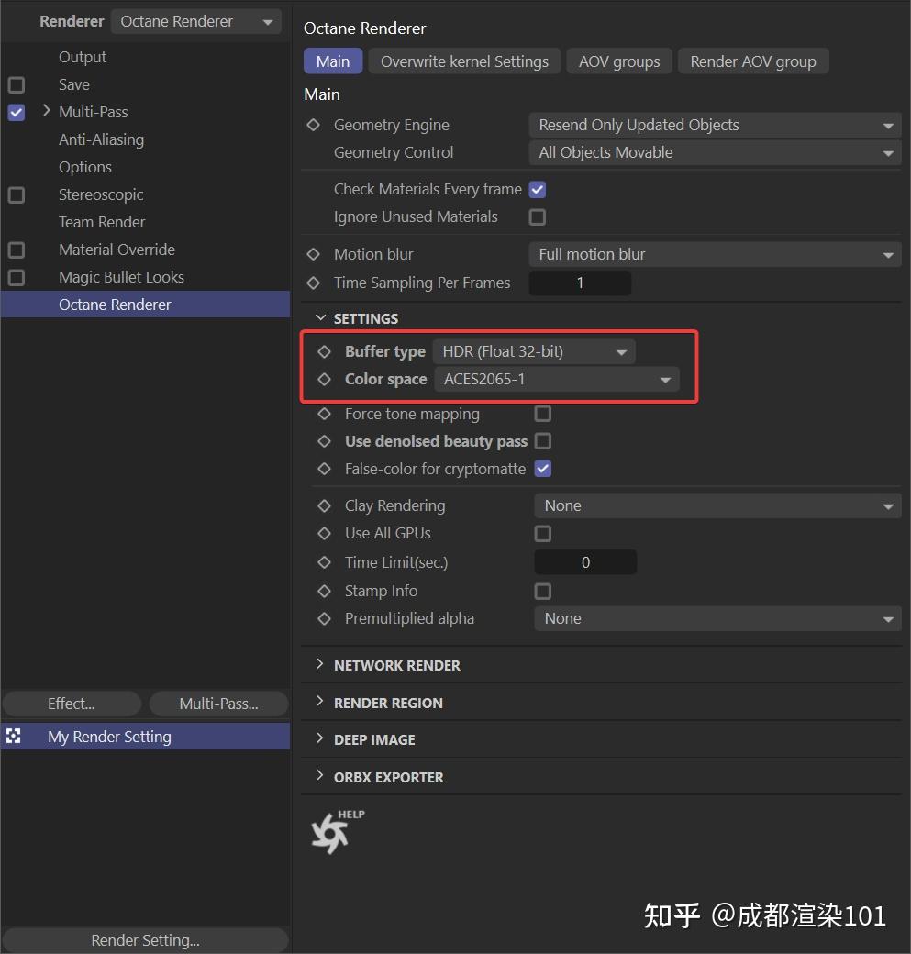Click the Time Sampling Per Frames input field

pos(580,283)
